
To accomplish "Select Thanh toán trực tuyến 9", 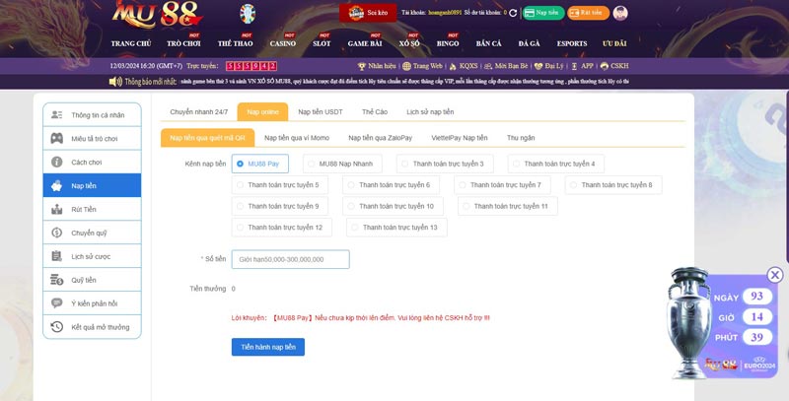I will 280,206.
